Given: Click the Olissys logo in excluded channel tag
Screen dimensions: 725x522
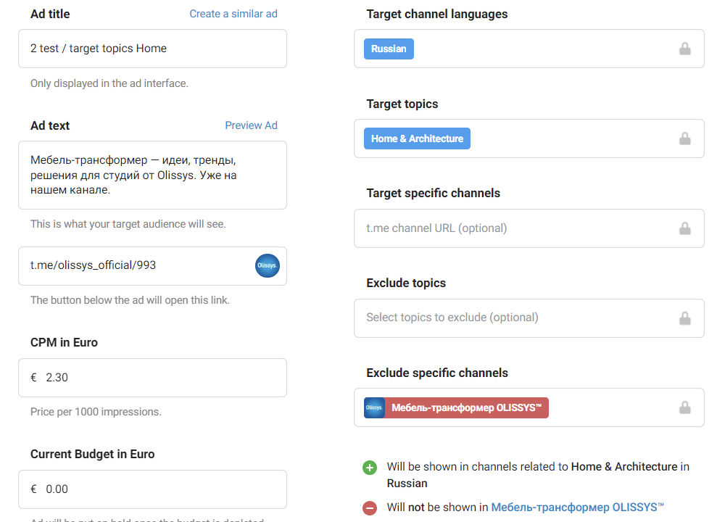Looking at the screenshot, I should [x=374, y=408].
